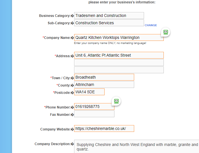Select the empty third address line field
This screenshot has width=199, height=153.
118,70
